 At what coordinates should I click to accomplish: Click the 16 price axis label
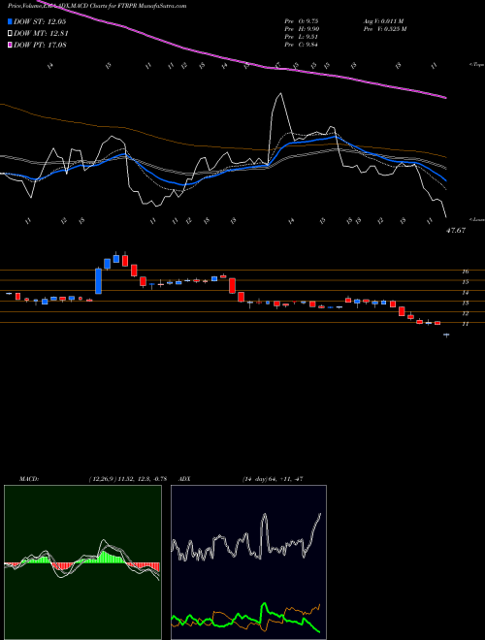(x=465, y=271)
